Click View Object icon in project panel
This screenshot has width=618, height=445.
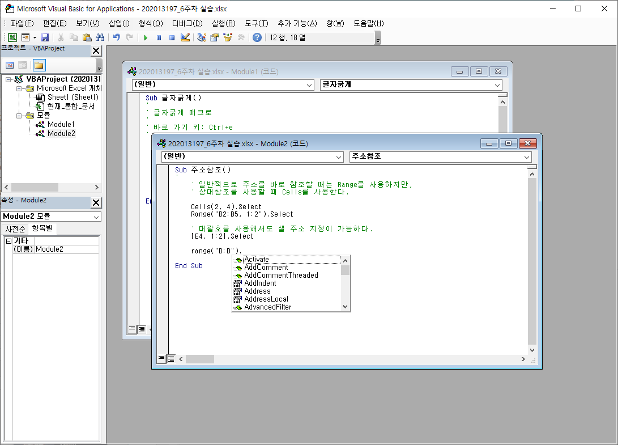(23, 65)
